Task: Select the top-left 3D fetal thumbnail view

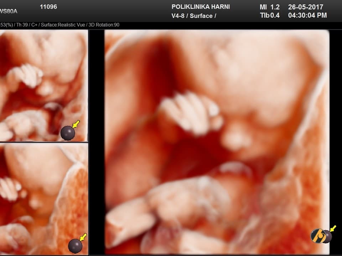Action: point(43,86)
